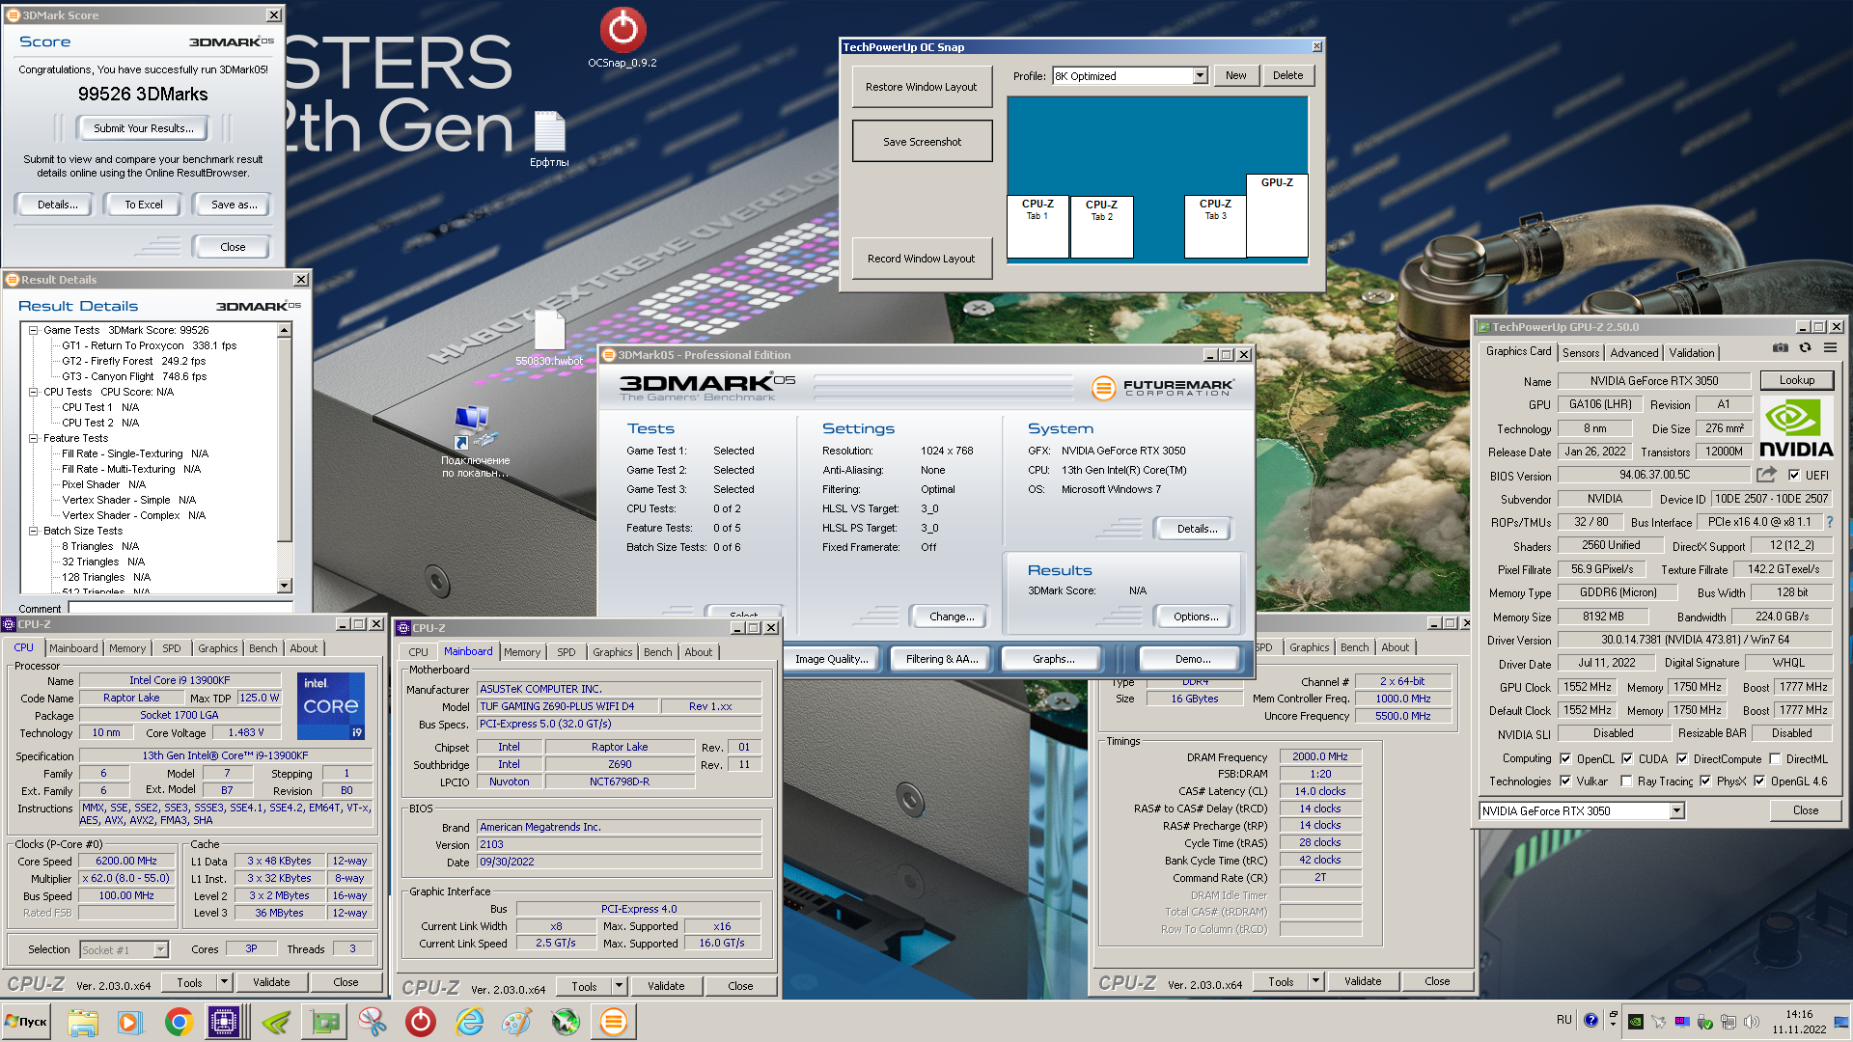
Task: Switch to the GPU-Z Sensors tab
Action: coord(1581,353)
